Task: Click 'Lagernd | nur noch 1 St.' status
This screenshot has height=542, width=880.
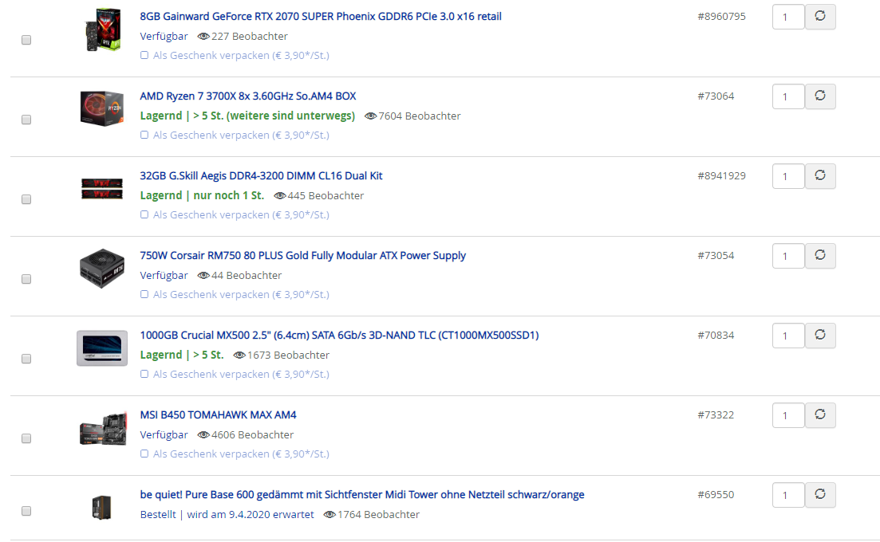Action: click(202, 195)
